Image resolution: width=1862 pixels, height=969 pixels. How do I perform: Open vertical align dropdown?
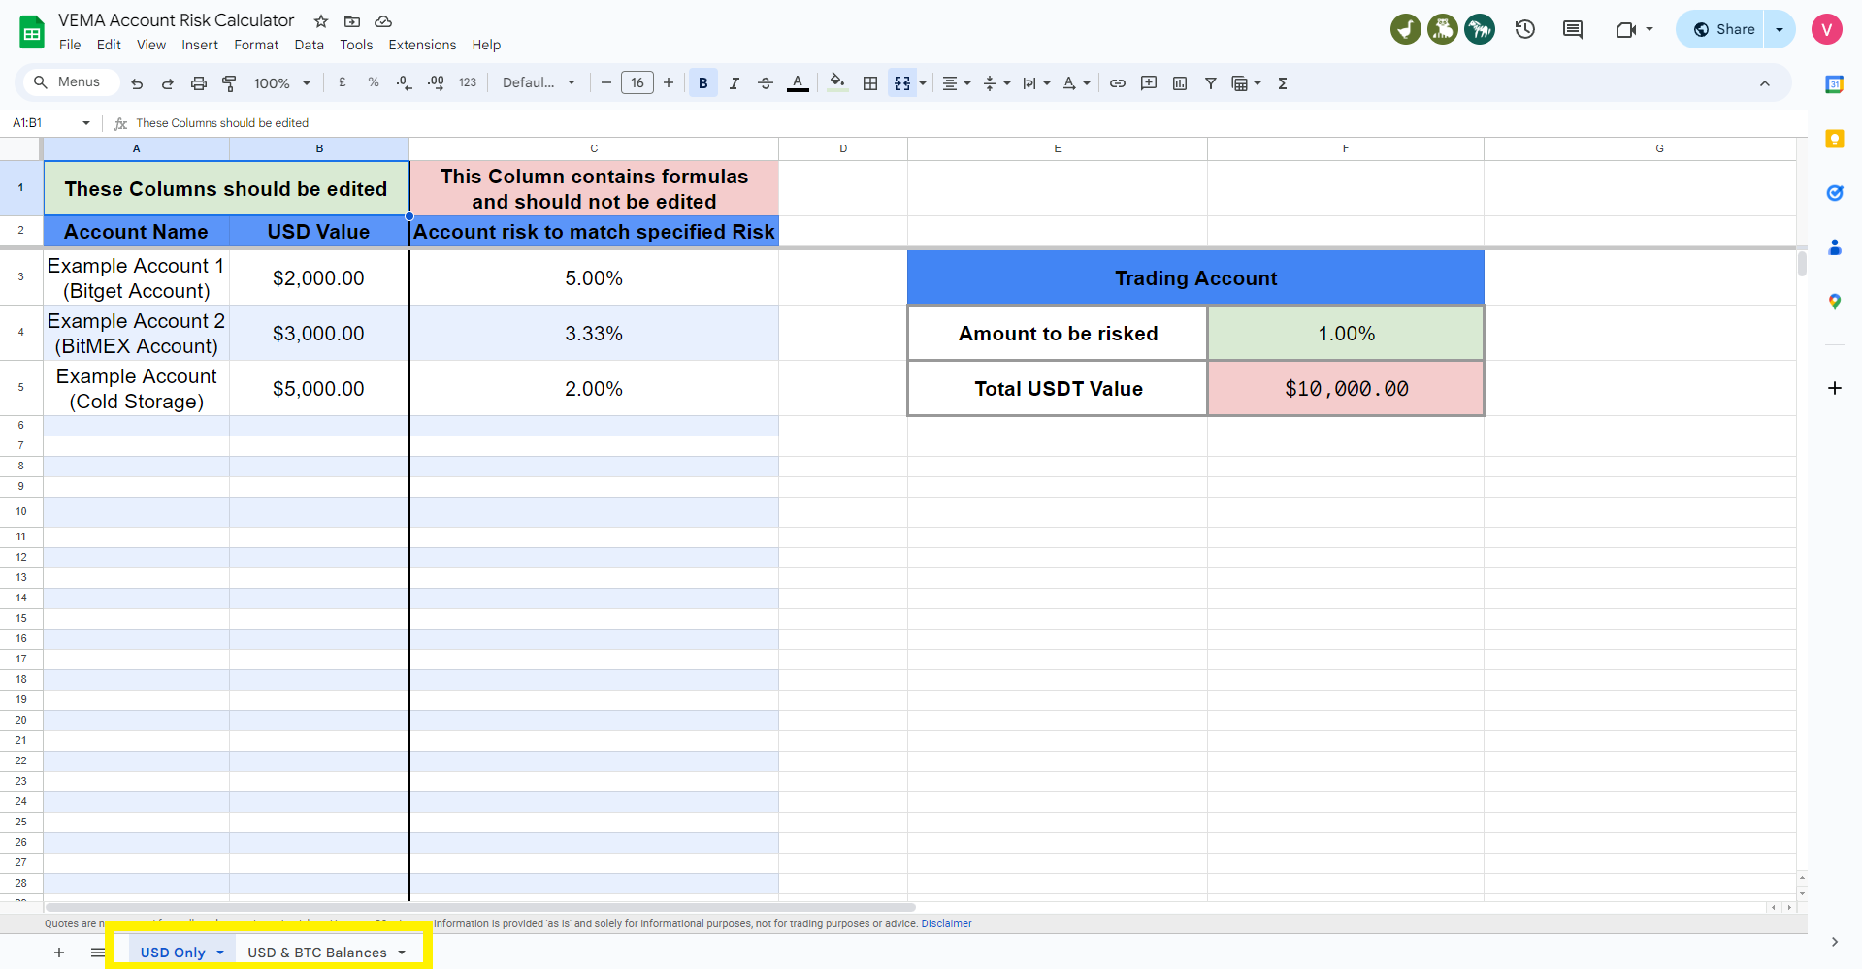point(996,83)
